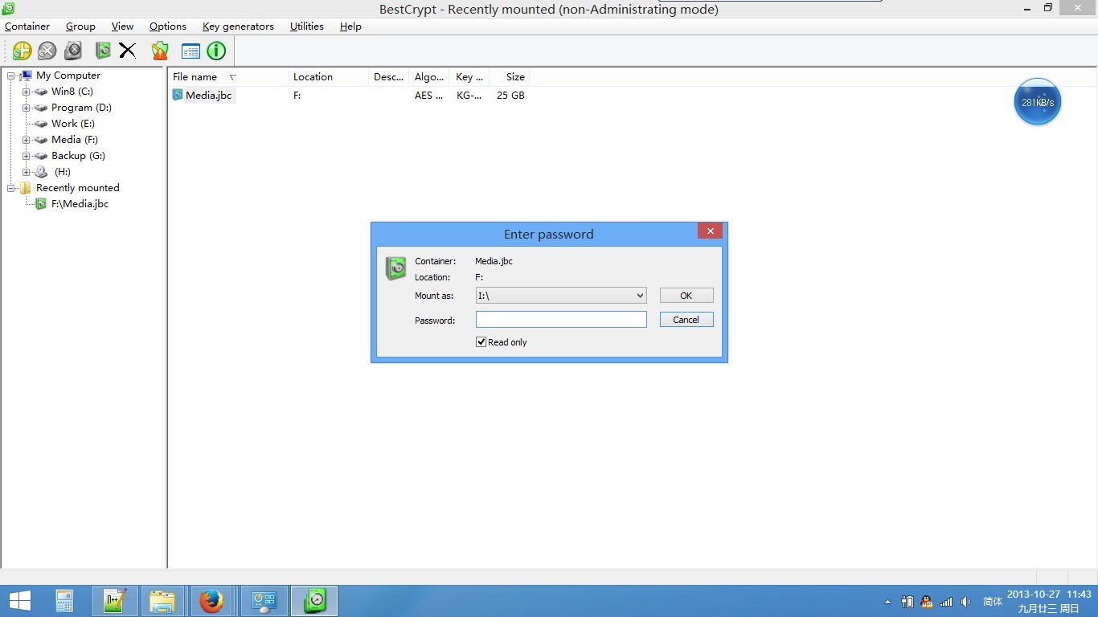Click the green safe mount icon in toolbar

pos(103,51)
